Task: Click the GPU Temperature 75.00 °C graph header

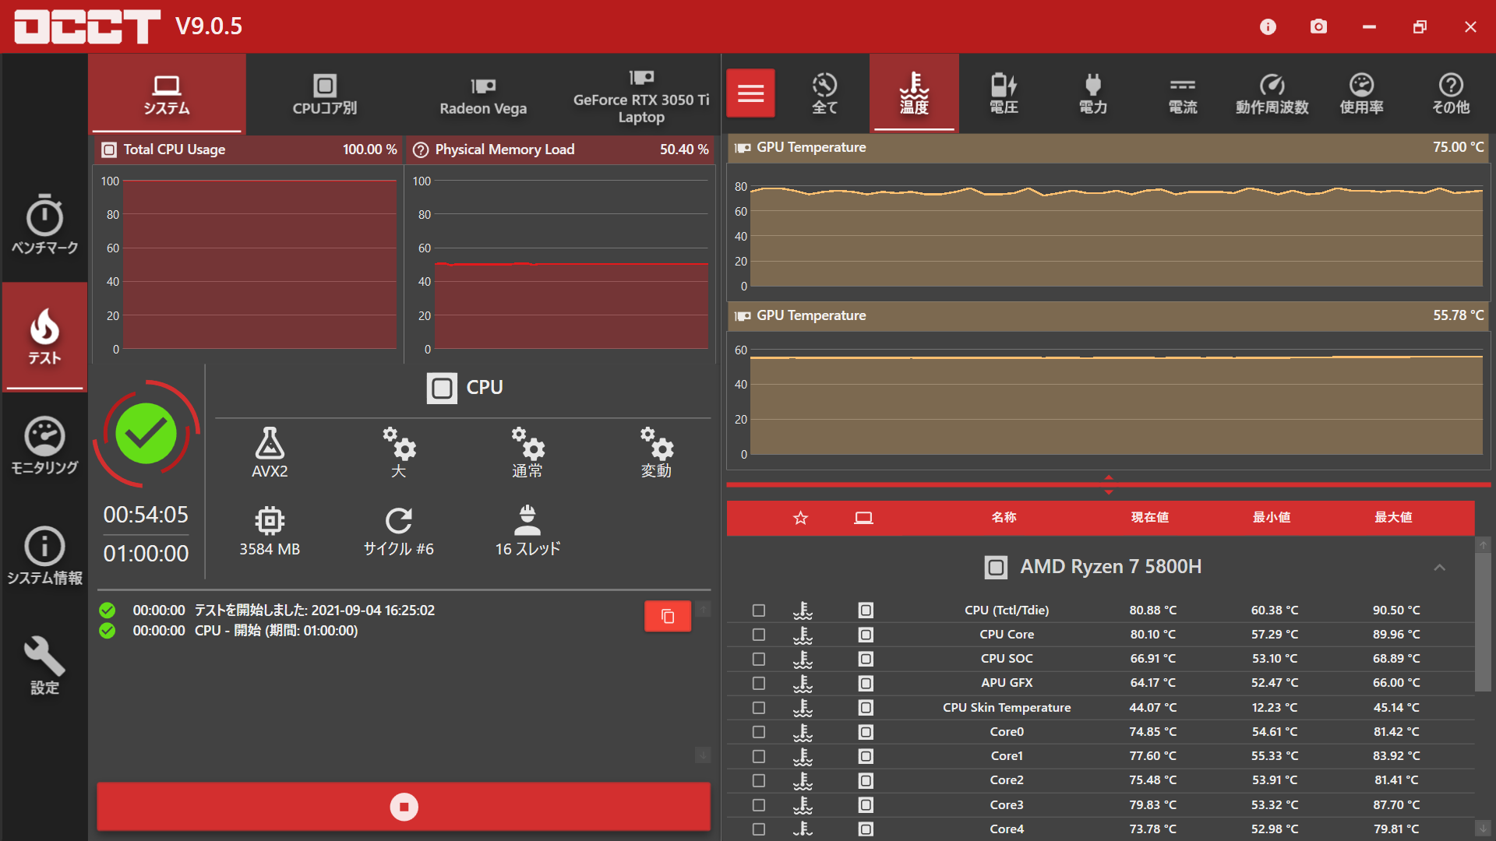Action: point(1109,147)
